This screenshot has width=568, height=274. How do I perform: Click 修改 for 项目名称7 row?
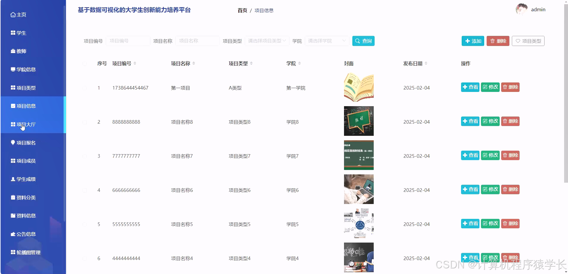point(490,155)
